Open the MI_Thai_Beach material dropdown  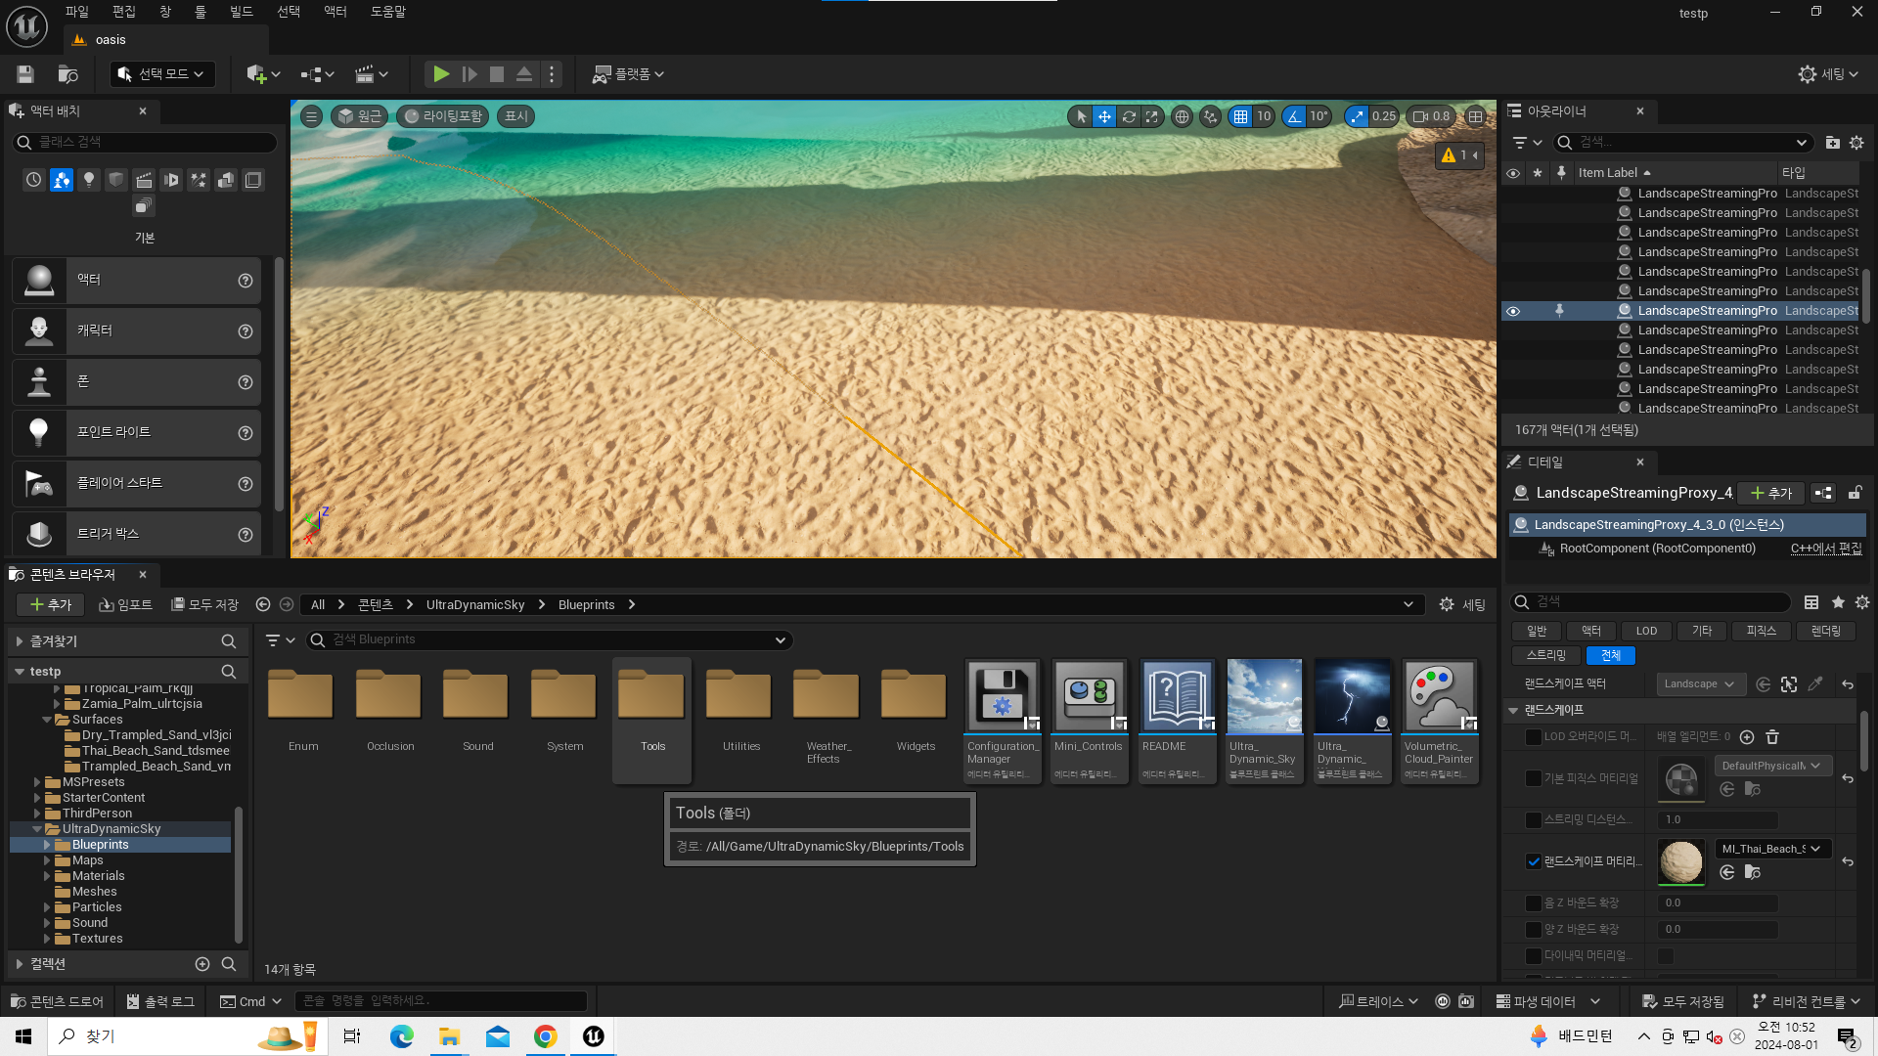(x=1772, y=849)
